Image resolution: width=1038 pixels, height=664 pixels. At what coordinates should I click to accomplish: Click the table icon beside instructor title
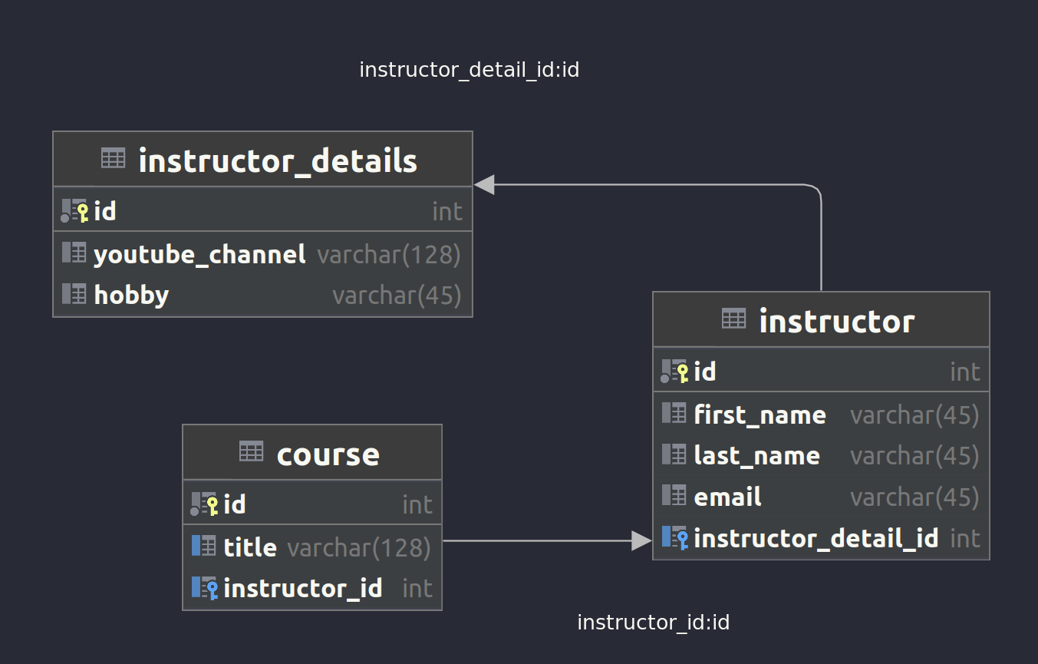pyautogui.click(x=733, y=319)
